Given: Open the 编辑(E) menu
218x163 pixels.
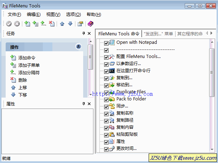Looking at the screenshot, I should 34,14.
